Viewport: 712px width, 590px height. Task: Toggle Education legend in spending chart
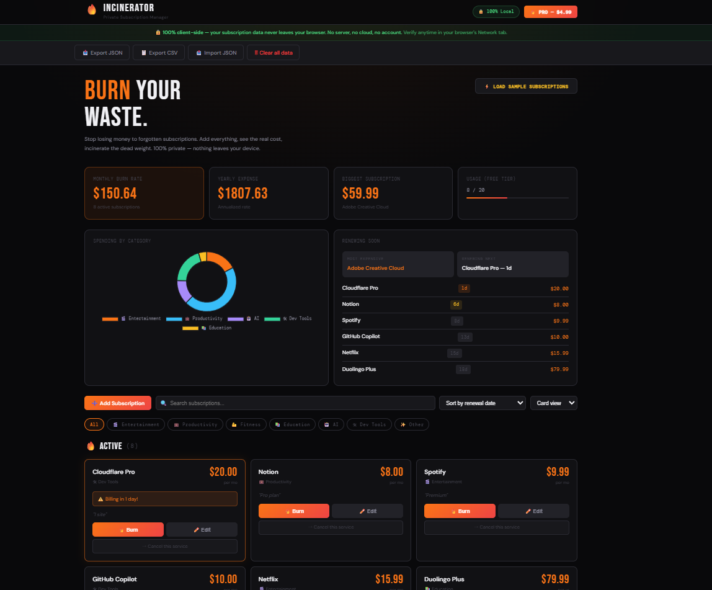(207, 328)
